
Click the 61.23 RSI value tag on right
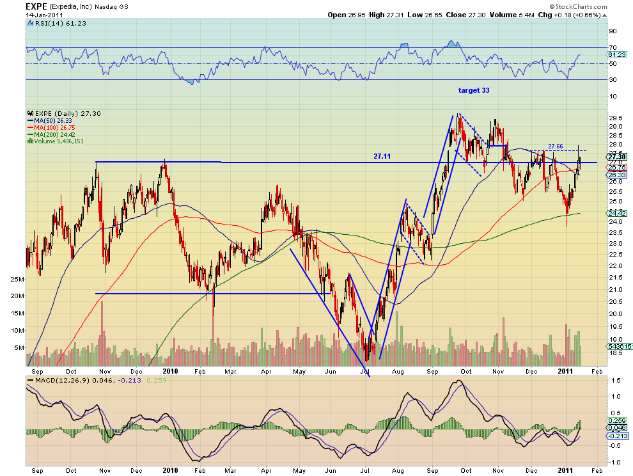click(x=617, y=54)
